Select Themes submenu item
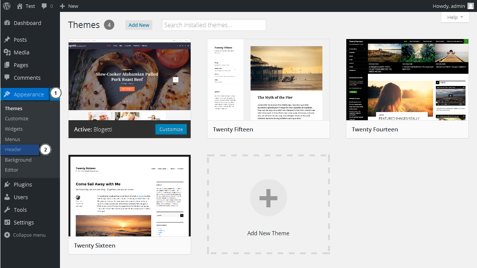The height and width of the screenshot is (268, 477). tap(14, 108)
